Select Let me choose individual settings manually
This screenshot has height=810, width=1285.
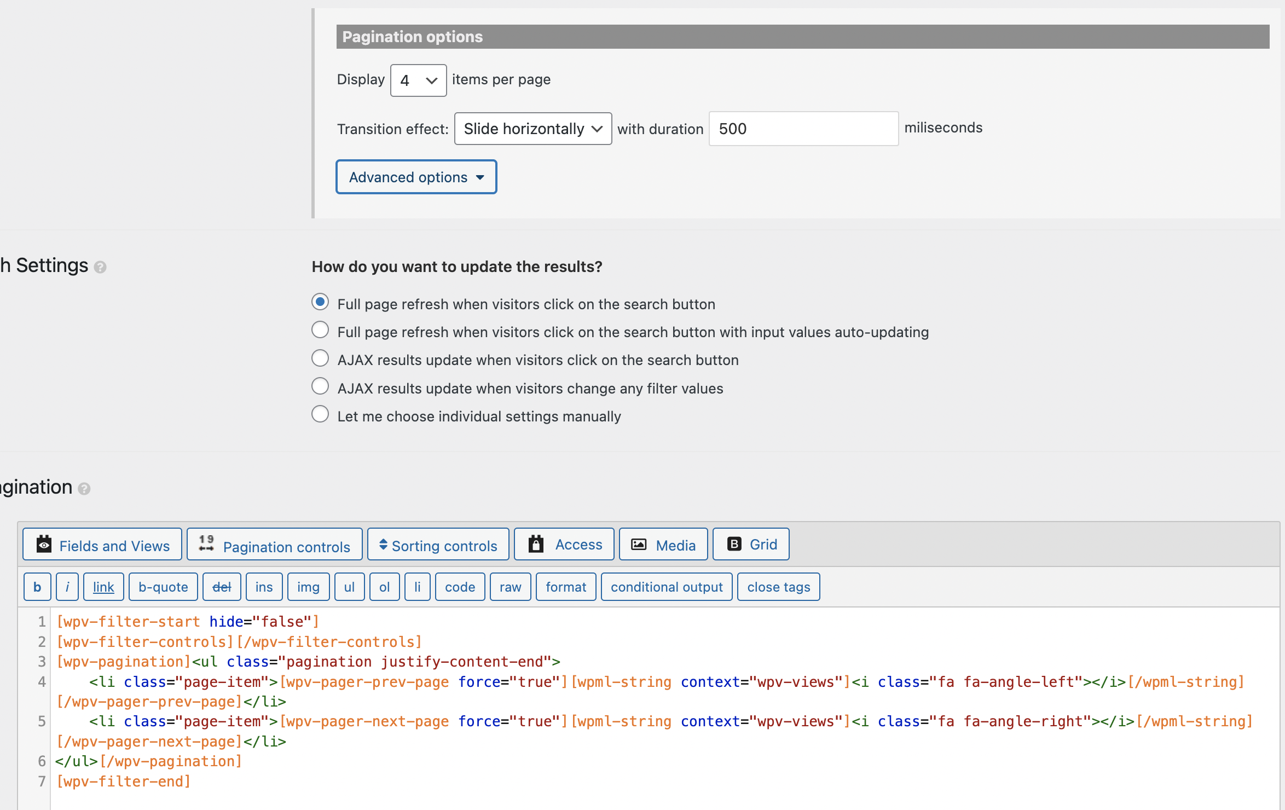point(320,414)
